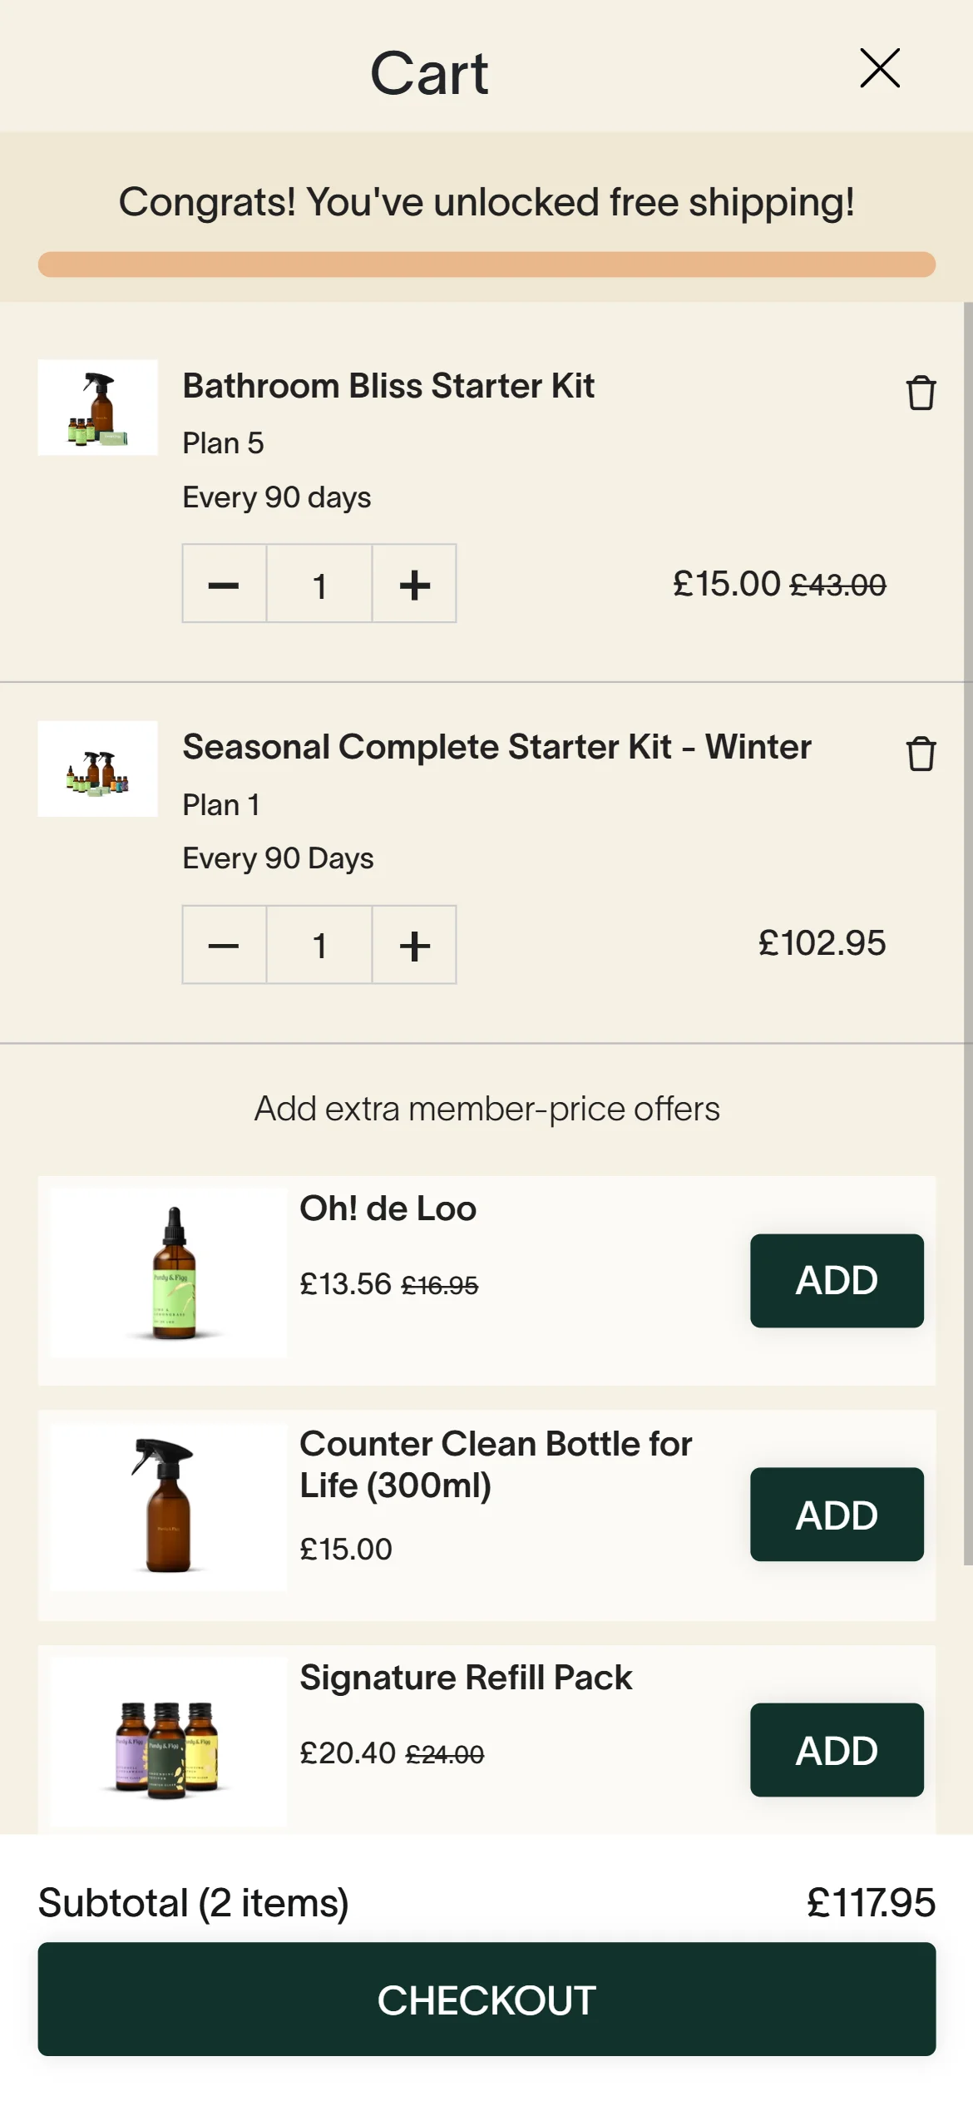This screenshot has width=973, height=2106.
Task: Open the Bathroom Bliss Starter Kit thumbnail
Action: pyautogui.click(x=98, y=408)
